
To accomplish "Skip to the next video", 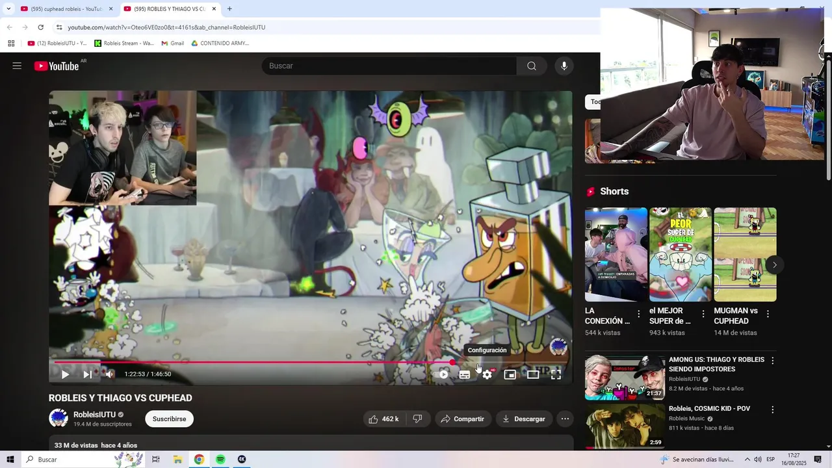I will coord(87,374).
